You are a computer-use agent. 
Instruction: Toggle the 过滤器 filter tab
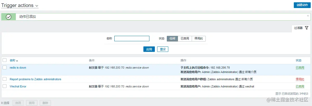pyautogui.click(x=301, y=28)
